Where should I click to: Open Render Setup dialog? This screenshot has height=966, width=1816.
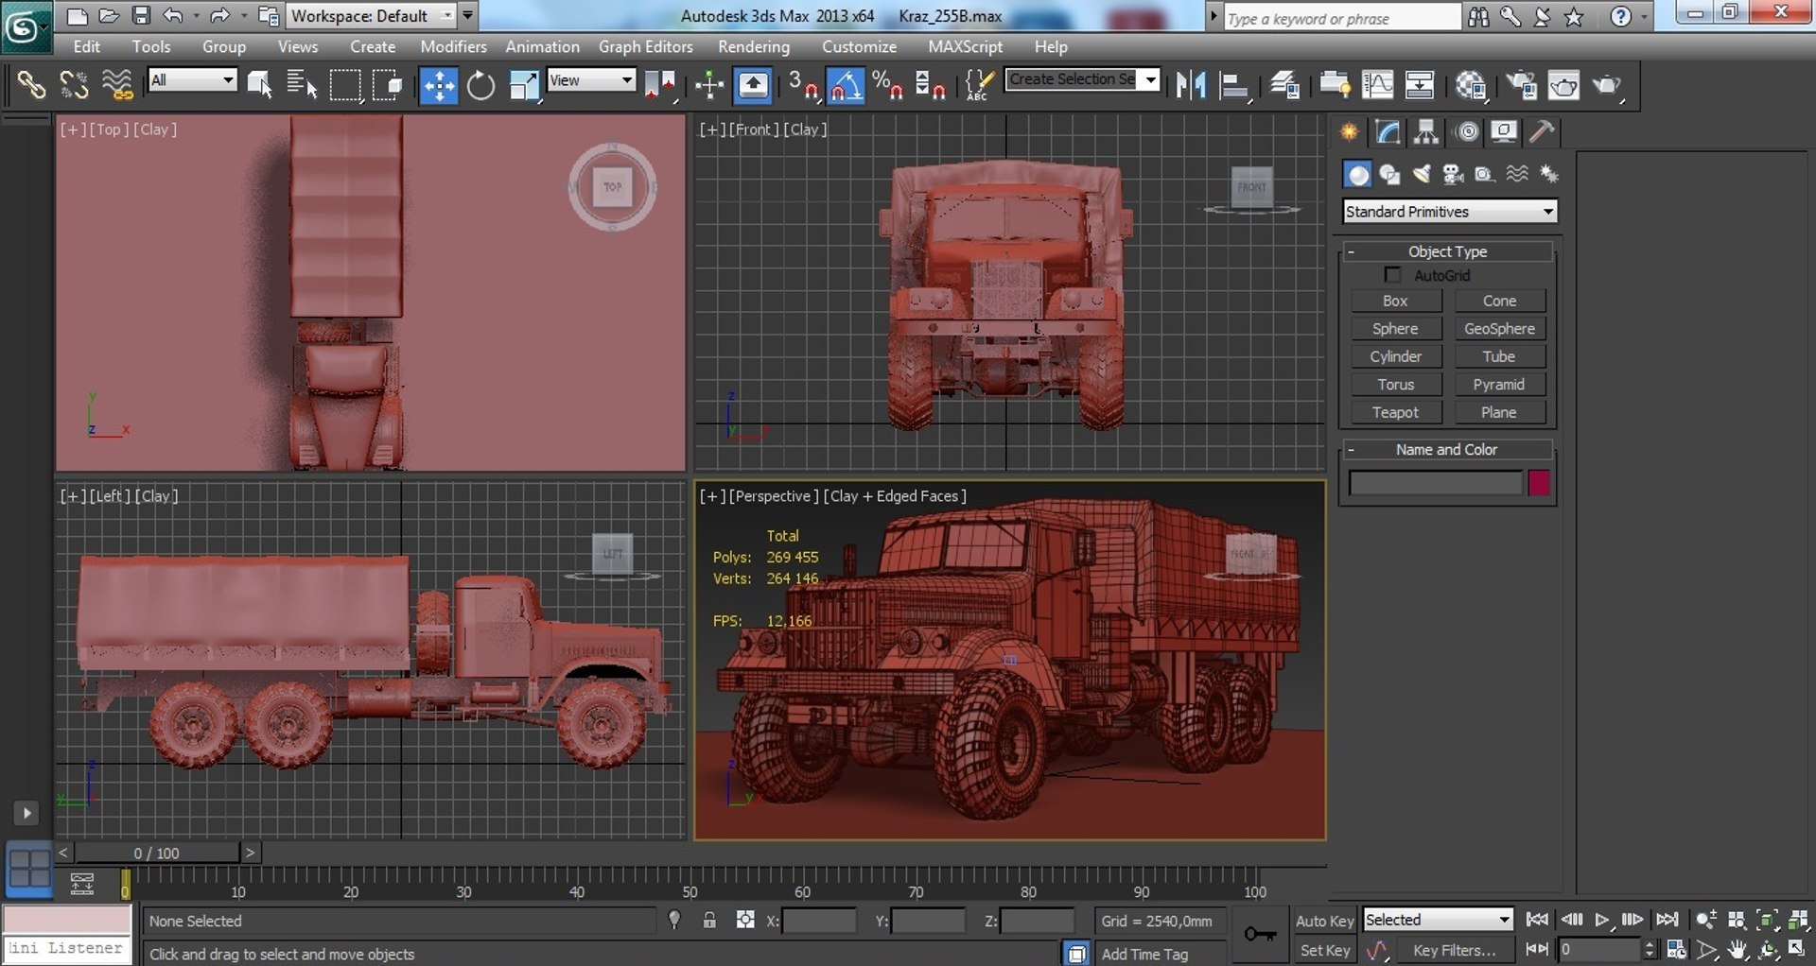[1522, 86]
